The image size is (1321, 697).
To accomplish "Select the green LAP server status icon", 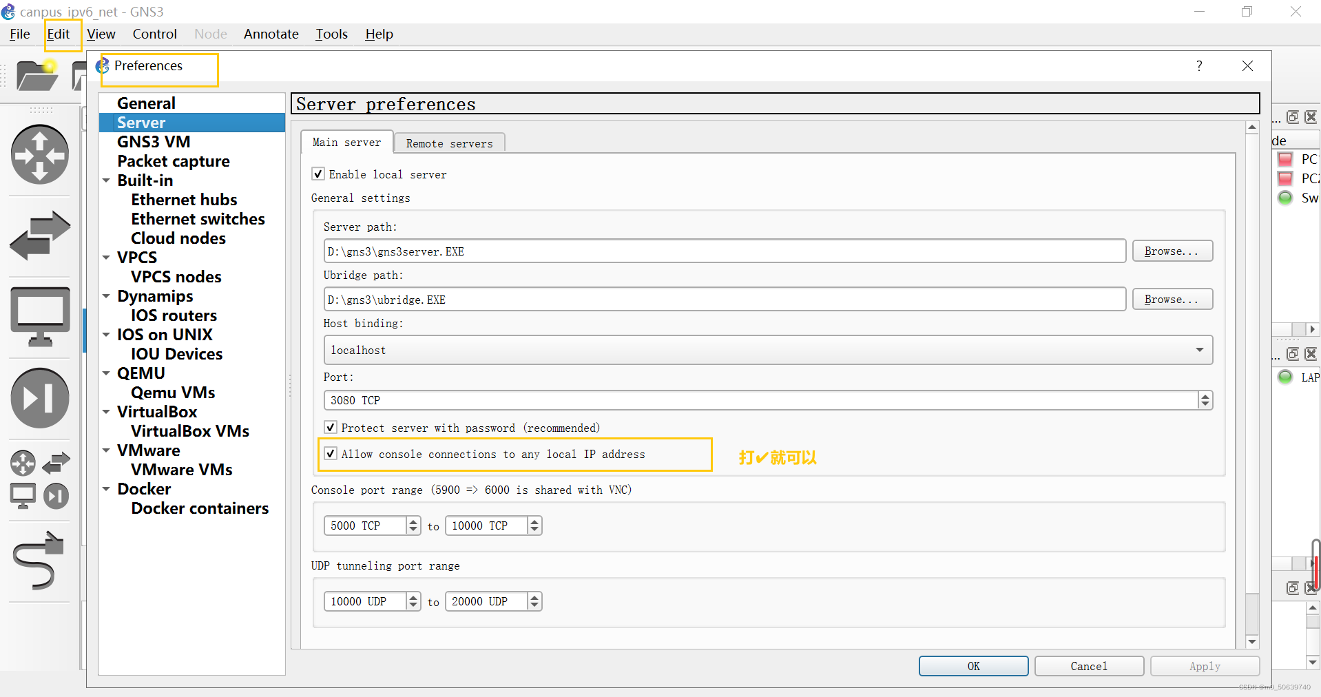I will coord(1285,377).
